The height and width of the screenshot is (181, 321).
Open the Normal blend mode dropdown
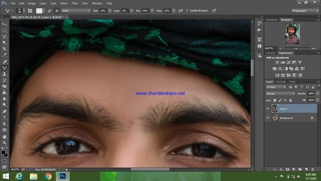[280, 94]
